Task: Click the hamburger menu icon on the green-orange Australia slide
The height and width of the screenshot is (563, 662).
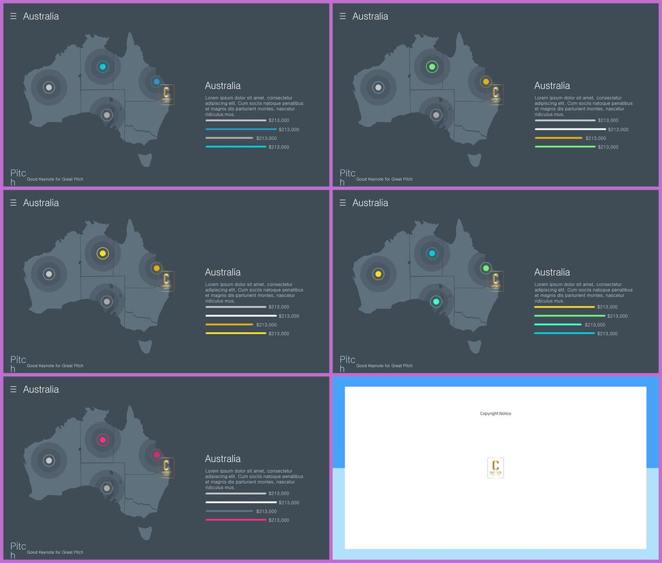Action: click(342, 16)
